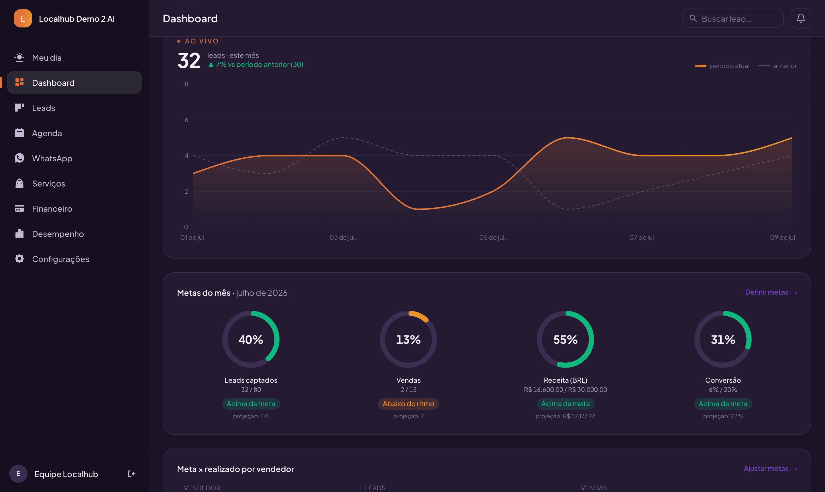Viewport: 825px width, 492px height.
Task: Click 32 / 80 Leads captados value
Action: [x=251, y=390]
